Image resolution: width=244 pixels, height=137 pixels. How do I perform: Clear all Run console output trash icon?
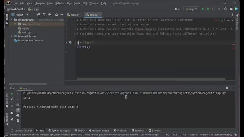point(18,121)
